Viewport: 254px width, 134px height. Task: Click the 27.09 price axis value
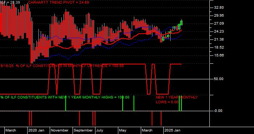click(x=219, y=24)
